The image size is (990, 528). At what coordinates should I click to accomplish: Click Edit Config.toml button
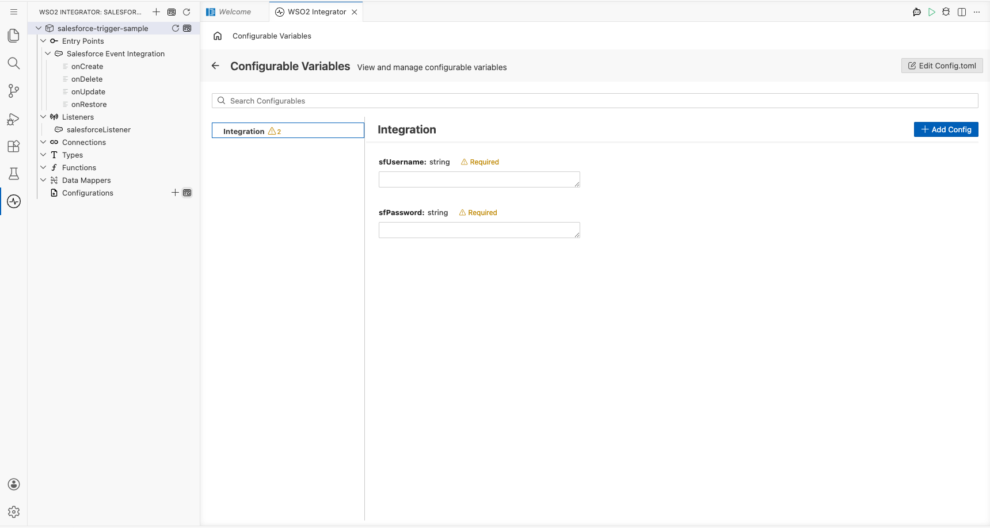click(942, 66)
